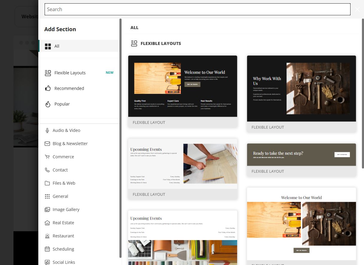364x265 pixels.
Task: Click the Audio & Video microphone icon
Action: (47, 130)
